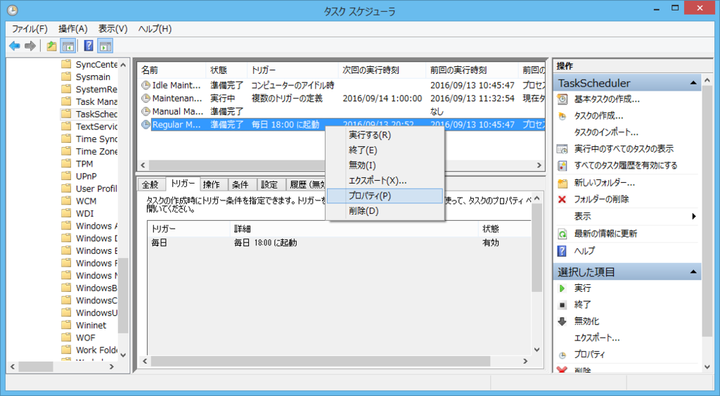Click the 基本タスクの作成 icon
Viewport: 720px width, 396px height.
tap(562, 99)
